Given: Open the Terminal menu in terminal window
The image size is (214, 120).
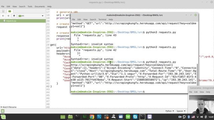Looking at the screenshot, I should 102,19.
